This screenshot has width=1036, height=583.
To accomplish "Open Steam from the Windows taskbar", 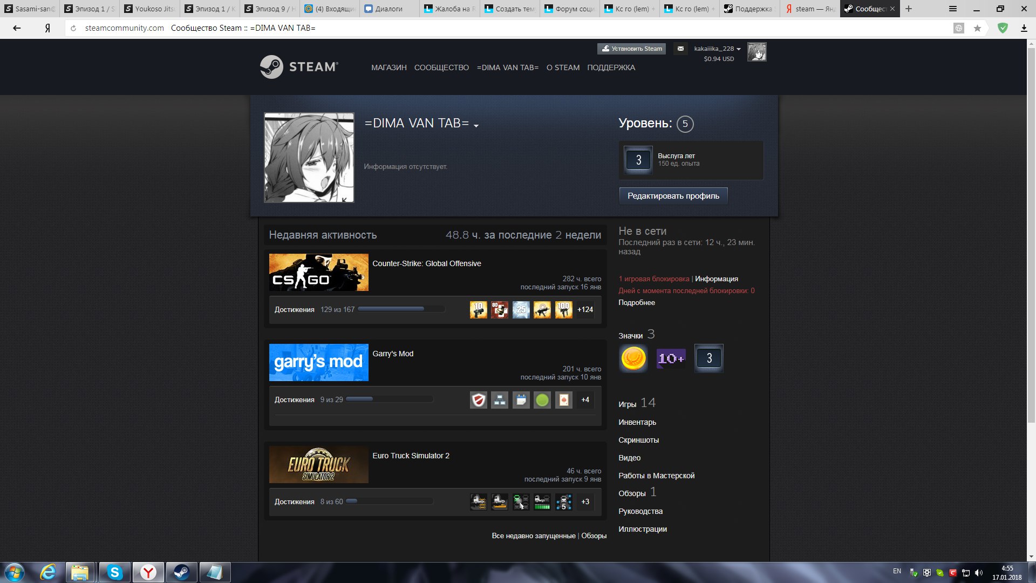I will point(181,572).
